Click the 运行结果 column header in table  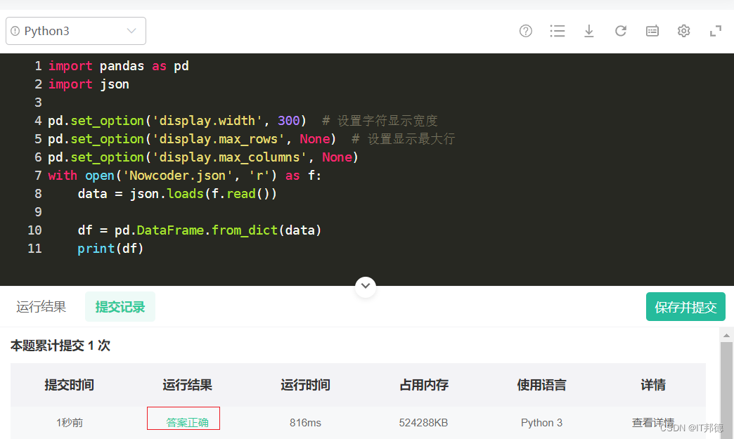(x=187, y=385)
